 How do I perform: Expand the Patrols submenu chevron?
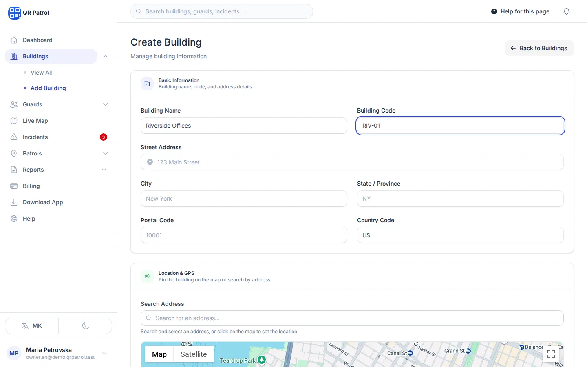click(106, 153)
